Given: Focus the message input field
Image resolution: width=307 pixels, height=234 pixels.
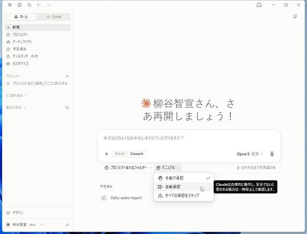Looking at the screenshot, I should (189, 138).
